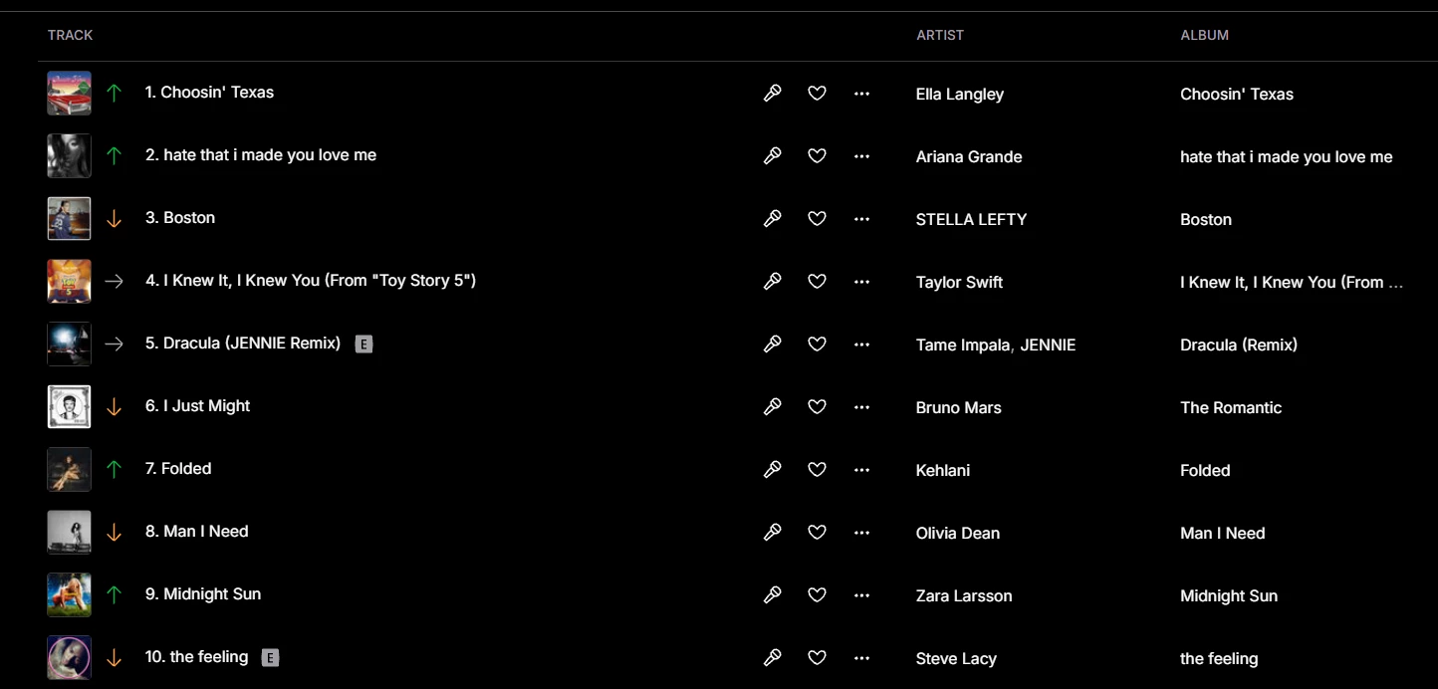Favorite the Dracula (JENNIE Remix) track
1438x689 pixels.
click(817, 344)
